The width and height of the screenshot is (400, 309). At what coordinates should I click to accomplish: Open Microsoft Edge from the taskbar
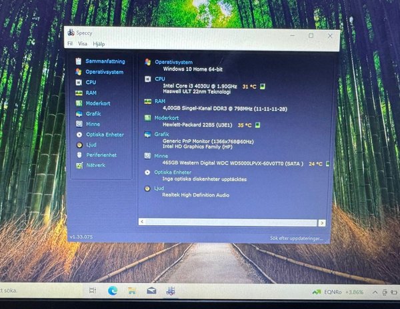[x=113, y=290]
